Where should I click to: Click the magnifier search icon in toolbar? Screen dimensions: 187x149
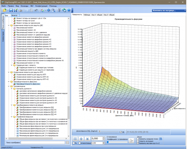[53, 10]
